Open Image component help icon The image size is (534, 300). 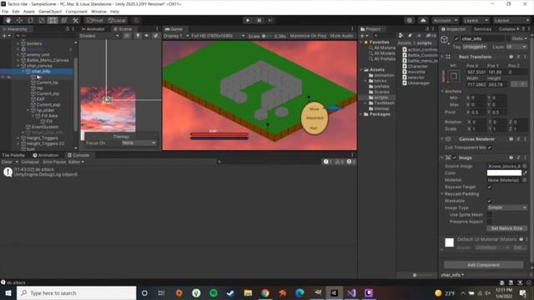pyautogui.click(x=511, y=157)
